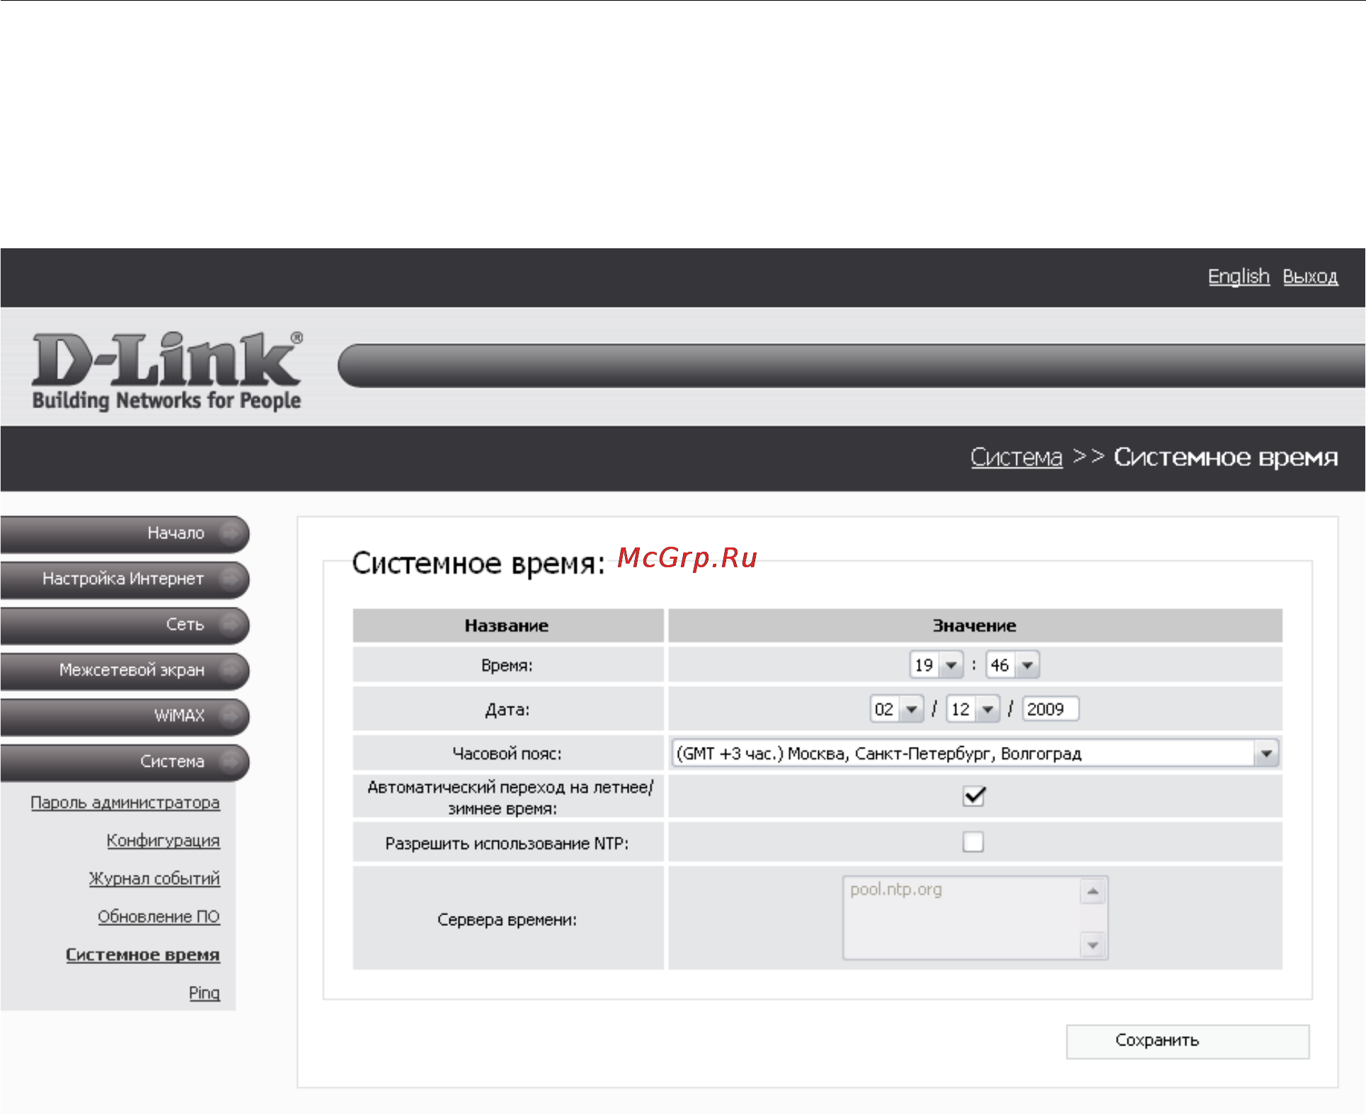Viewport: 1366px width, 1114px height.
Task: Click the Время: row label
Action: [x=507, y=666]
